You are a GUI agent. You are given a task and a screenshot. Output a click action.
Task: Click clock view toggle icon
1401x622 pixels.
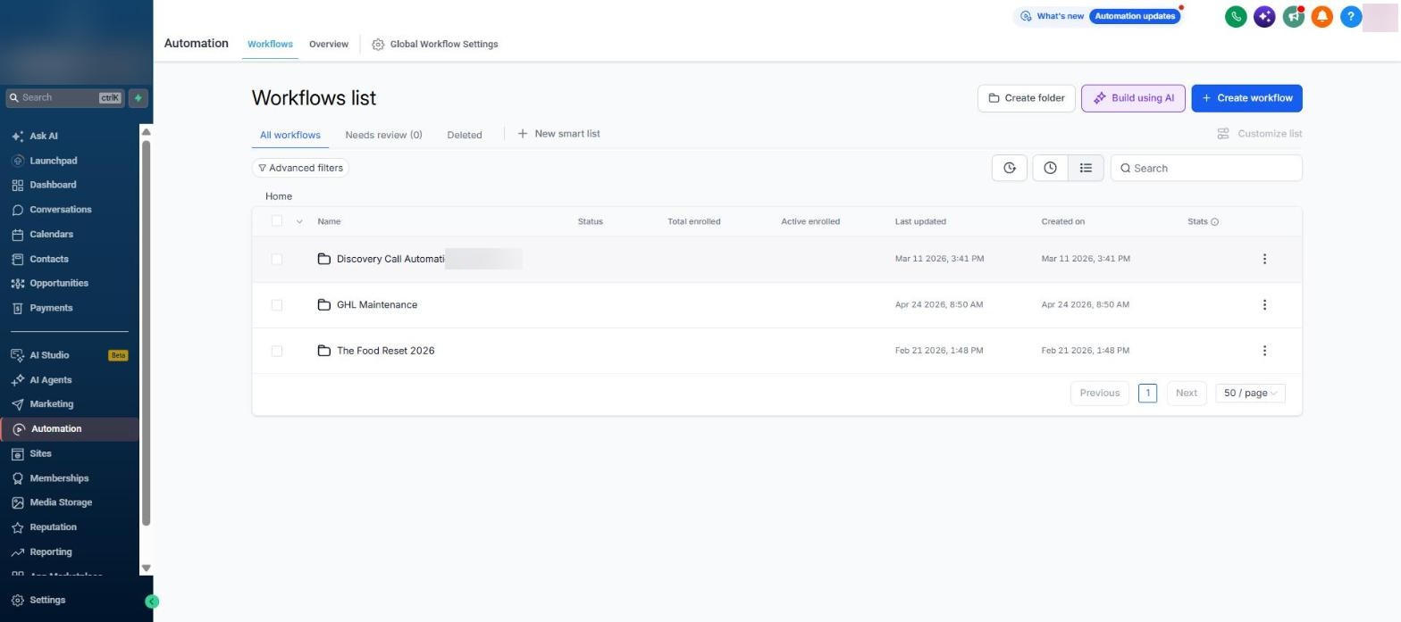(1050, 168)
